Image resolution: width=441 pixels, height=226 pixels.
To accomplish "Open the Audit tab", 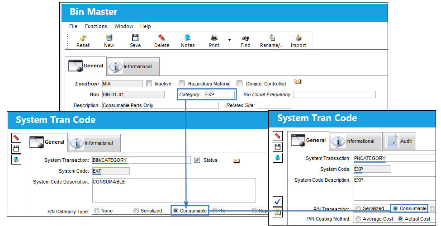I will [x=399, y=141].
